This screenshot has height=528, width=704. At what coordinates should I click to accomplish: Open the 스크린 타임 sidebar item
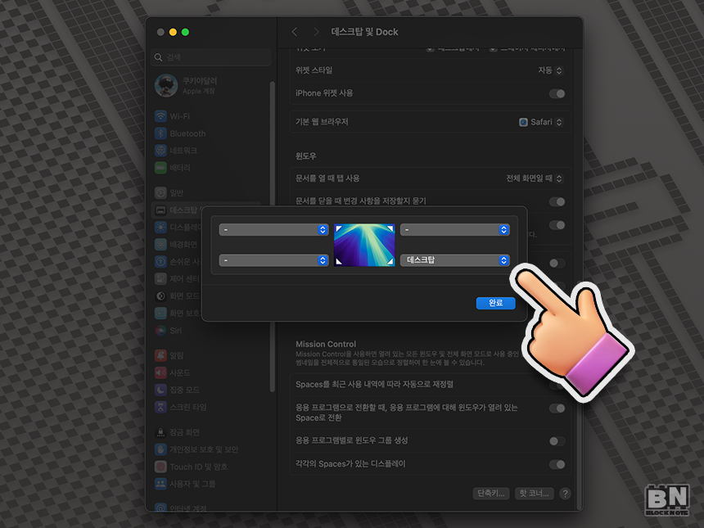coord(181,407)
